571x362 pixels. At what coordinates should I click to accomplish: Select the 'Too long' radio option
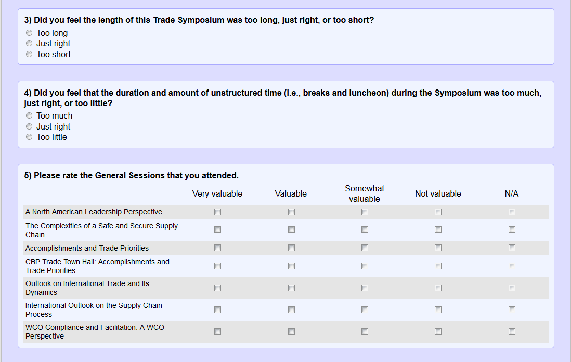(30, 33)
